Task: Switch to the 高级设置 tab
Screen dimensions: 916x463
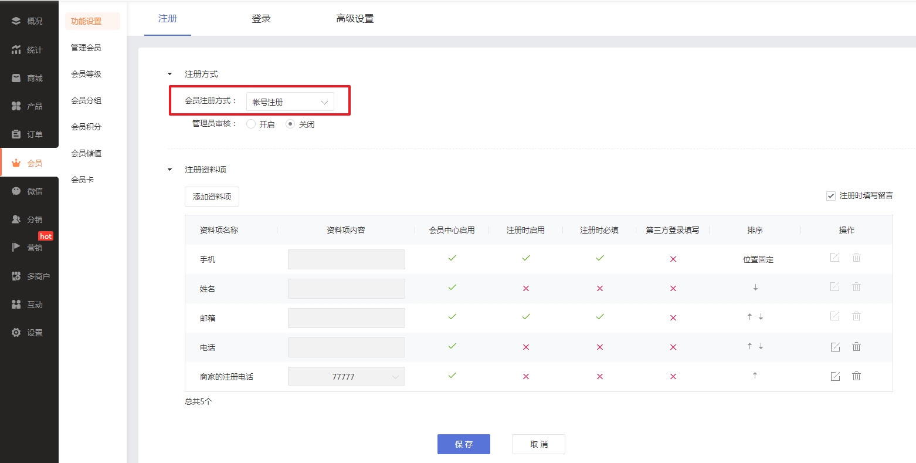Action: pos(355,19)
